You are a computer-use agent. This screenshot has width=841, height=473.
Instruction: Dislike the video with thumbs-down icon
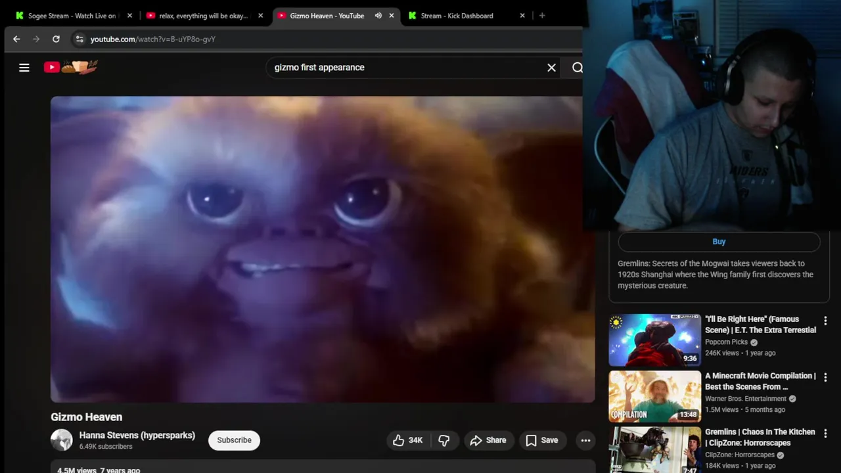click(444, 440)
